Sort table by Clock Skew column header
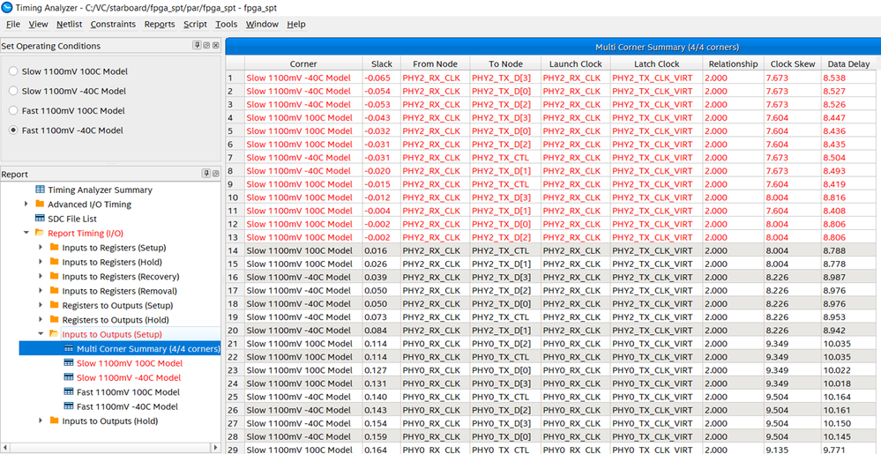This screenshot has height=454, width=881. point(792,64)
